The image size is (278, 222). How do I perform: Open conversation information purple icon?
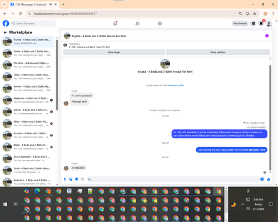pos(267,36)
